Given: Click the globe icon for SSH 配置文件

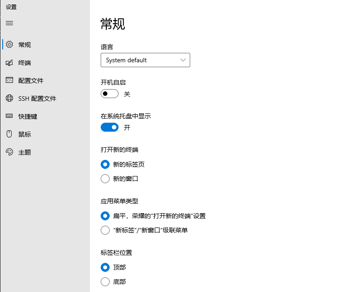Looking at the screenshot, I should click(9, 99).
